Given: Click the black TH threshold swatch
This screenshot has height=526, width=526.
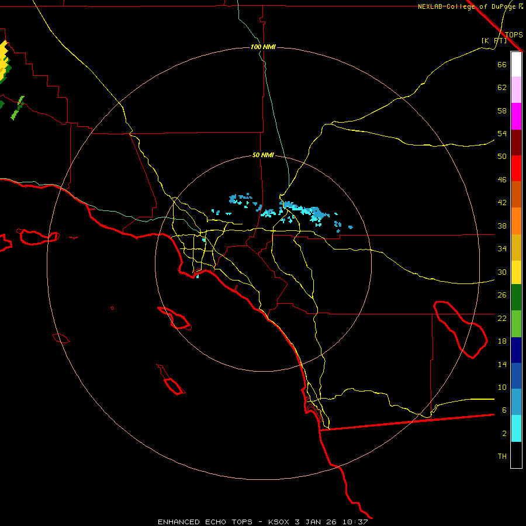Looking at the screenshot, I should tap(516, 455).
